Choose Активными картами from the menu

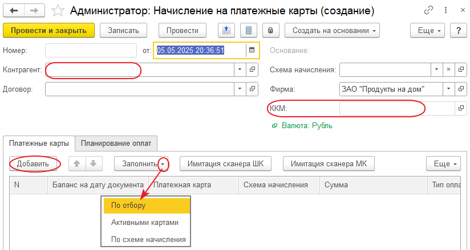(145, 222)
